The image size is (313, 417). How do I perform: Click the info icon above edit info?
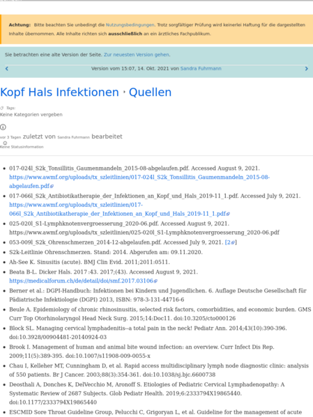pos(3,127)
